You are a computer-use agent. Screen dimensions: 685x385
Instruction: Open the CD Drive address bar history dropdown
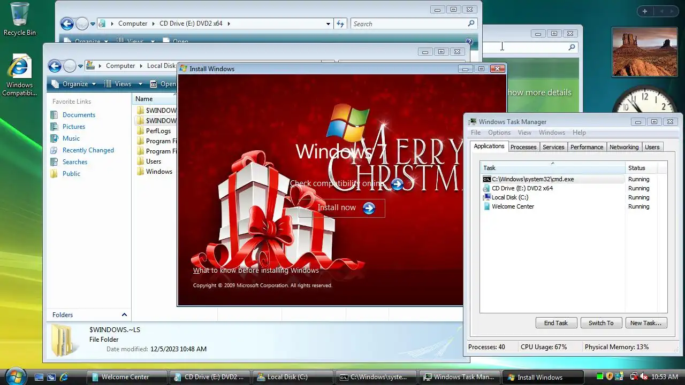coord(328,24)
